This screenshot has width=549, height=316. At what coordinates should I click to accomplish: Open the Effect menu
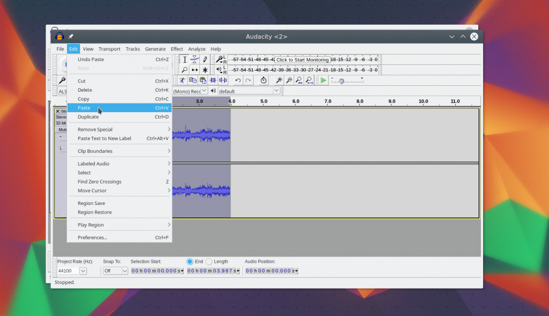(x=177, y=49)
